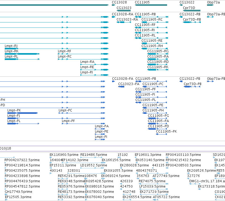Select EST RE56291.5prime
225x201 pixels.
[x=71, y=176]
